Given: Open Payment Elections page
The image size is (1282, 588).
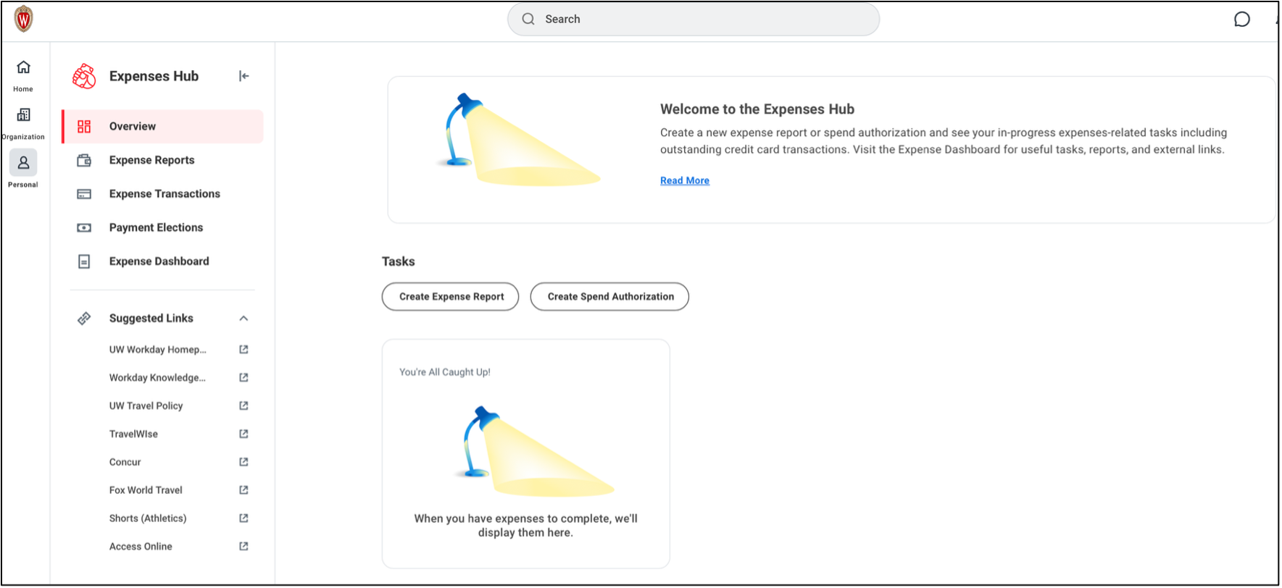Looking at the screenshot, I should 156,227.
